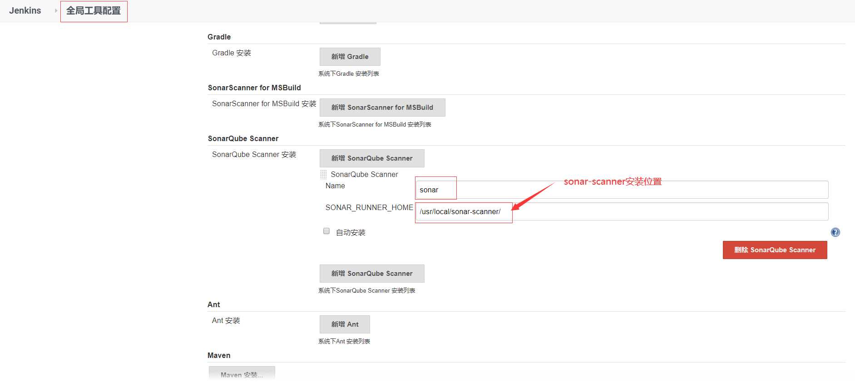Open the breadcrumb arrow after Jenkins
855x382 pixels.
tap(56, 10)
